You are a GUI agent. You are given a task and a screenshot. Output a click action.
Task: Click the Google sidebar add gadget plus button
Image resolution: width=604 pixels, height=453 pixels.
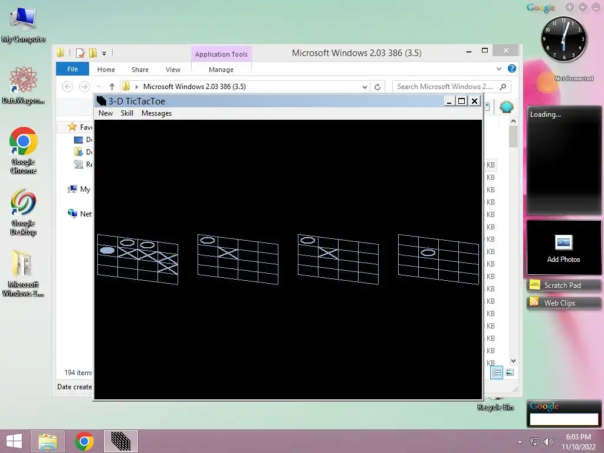[x=570, y=7]
